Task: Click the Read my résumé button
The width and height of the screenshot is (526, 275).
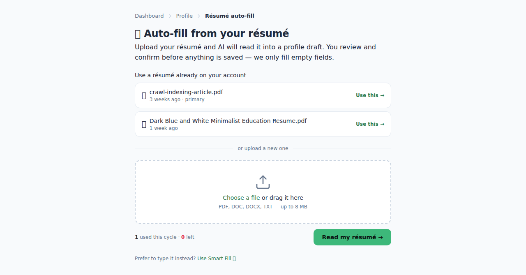Action: click(352, 237)
